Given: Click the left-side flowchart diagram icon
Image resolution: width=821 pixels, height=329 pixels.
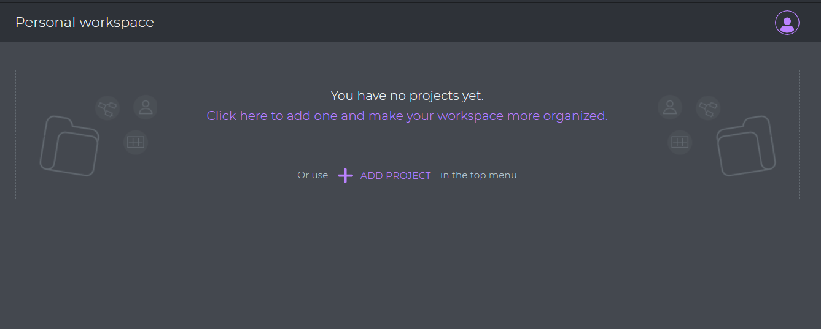Looking at the screenshot, I should pos(107,108).
